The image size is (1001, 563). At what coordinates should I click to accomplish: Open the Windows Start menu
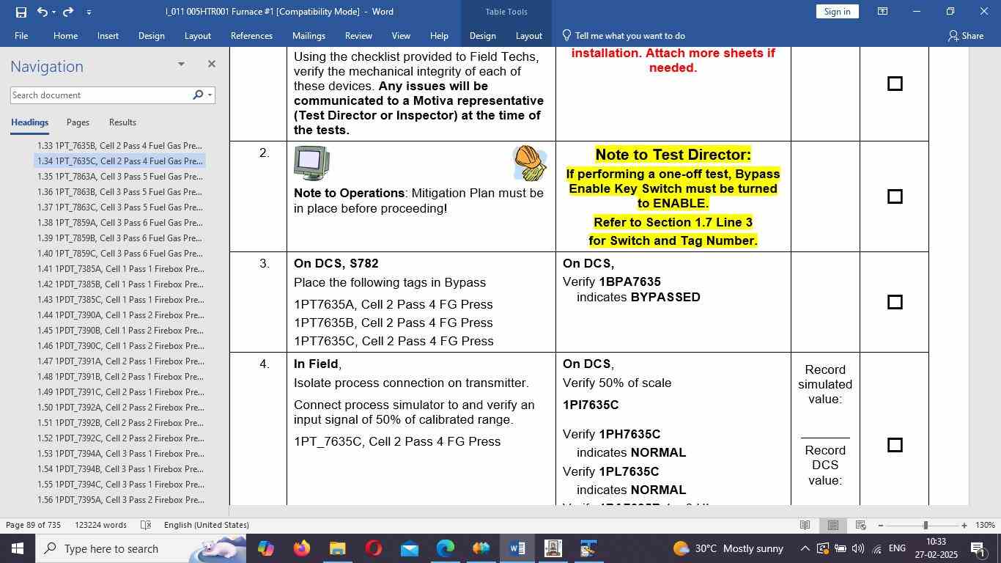coord(17,548)
